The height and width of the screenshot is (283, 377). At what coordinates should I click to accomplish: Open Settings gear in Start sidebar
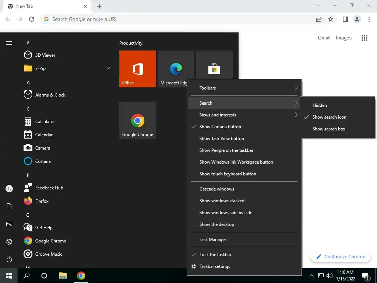coord(9,242)
